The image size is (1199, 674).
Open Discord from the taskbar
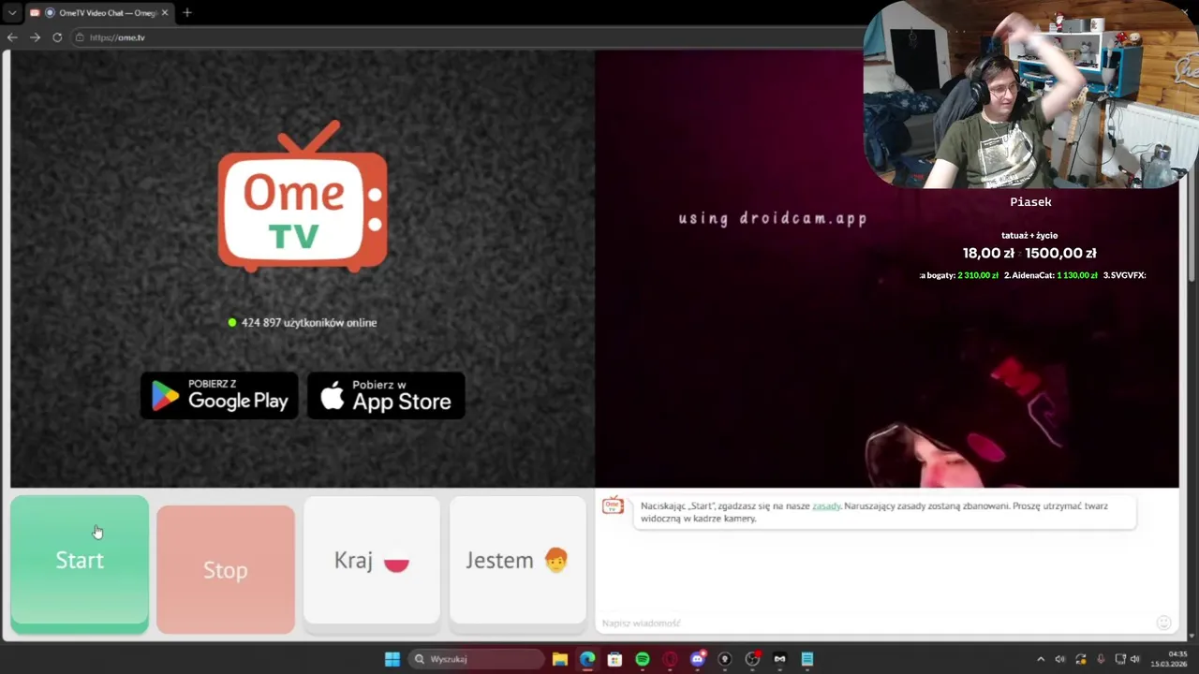point(697,659)
